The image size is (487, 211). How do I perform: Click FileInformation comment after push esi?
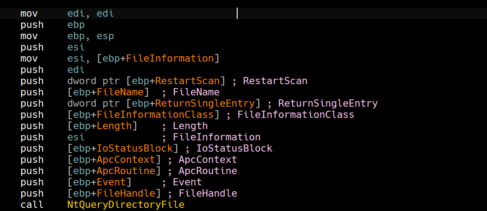216,137
